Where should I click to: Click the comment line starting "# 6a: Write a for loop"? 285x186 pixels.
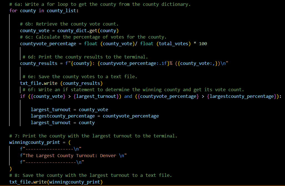[x=100, y=4]
